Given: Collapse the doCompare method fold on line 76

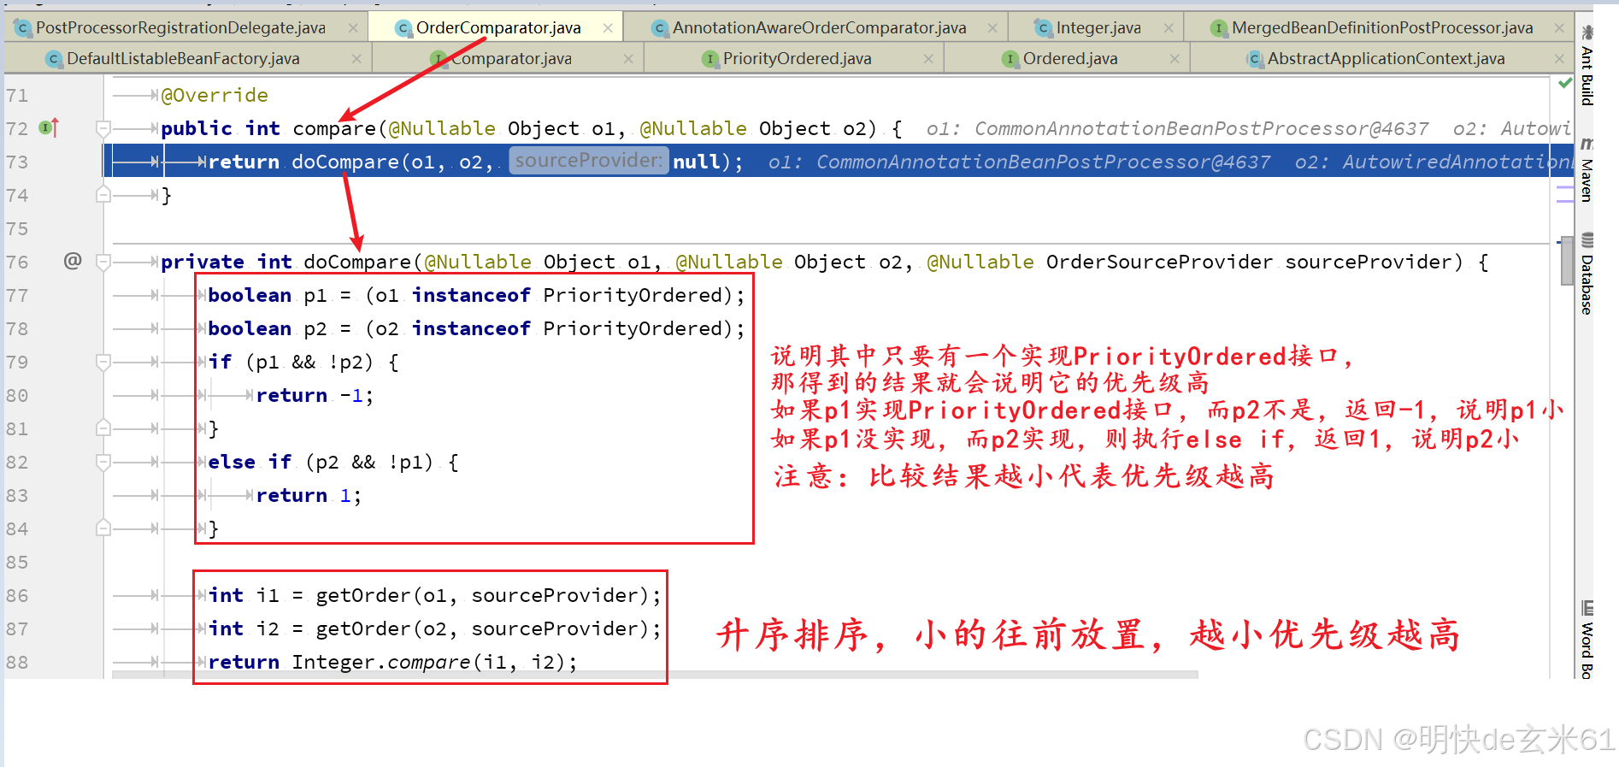Looking at the screenshot, I should 103,262.
